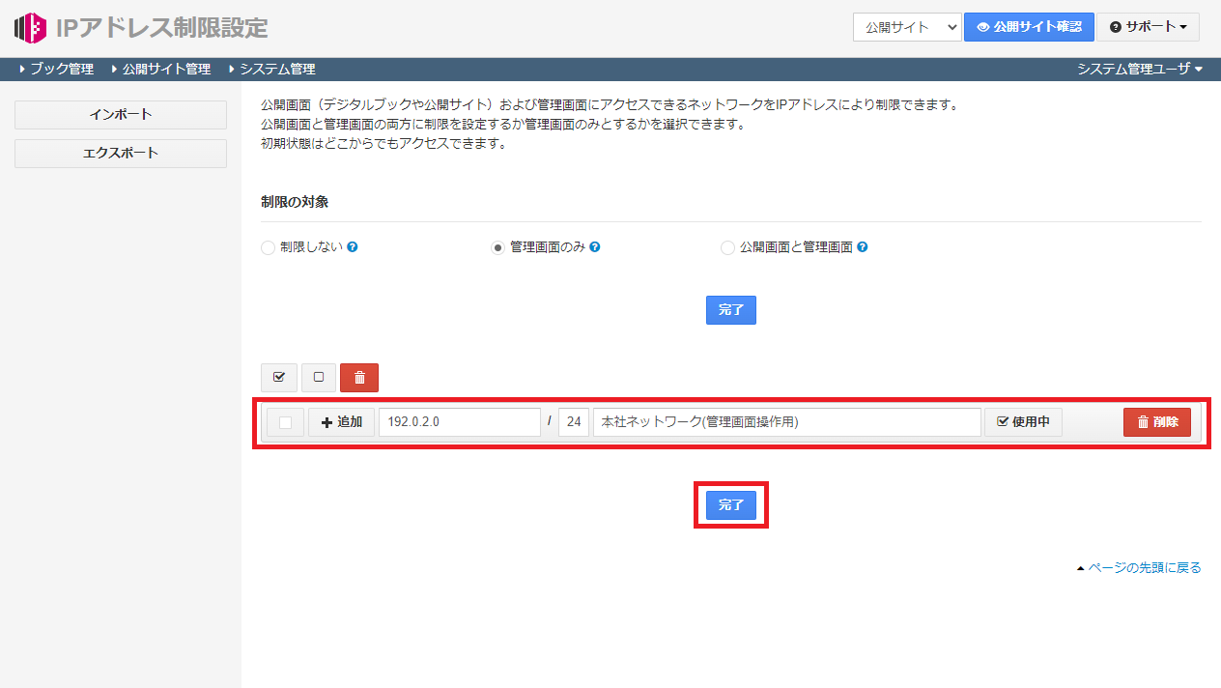
Task: Click the 追加 add row button
Action: 341,422
